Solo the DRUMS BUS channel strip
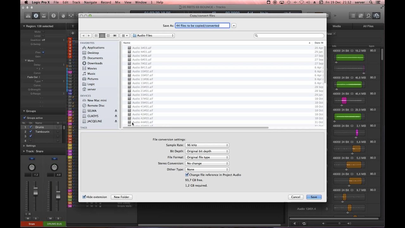The width and height of the screenshot is (405, 228). coord(58,218)
